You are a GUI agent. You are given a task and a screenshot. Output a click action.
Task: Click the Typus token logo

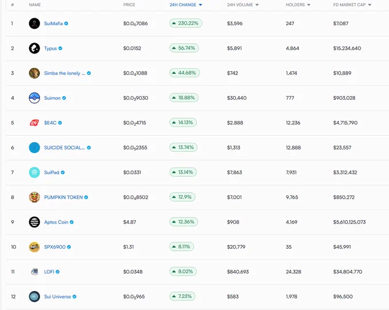pos(34,48)
